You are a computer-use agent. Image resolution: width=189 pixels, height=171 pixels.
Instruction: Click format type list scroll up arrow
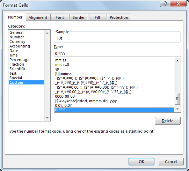177,61
